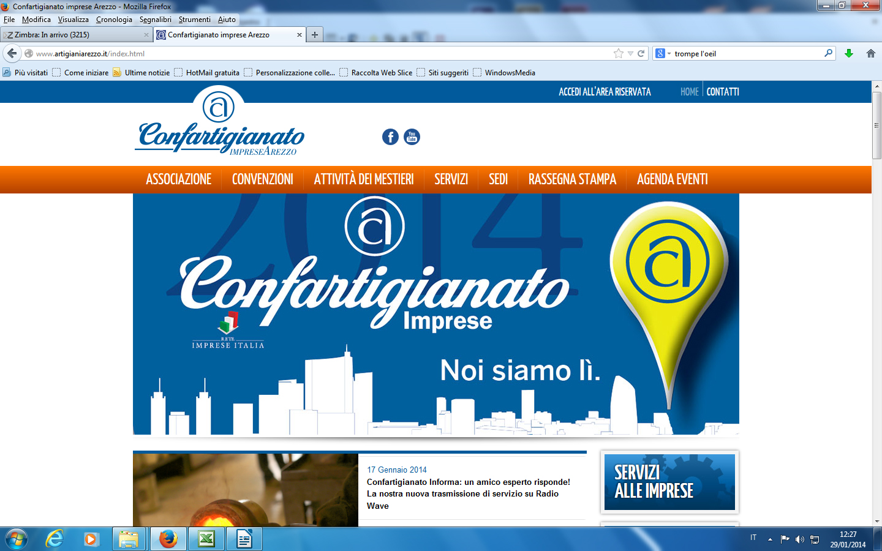The width and height of the screenshot is (882, 551).
Task: Open the Siti suggeriti bookmark
Action: click(x=443, y=72)
